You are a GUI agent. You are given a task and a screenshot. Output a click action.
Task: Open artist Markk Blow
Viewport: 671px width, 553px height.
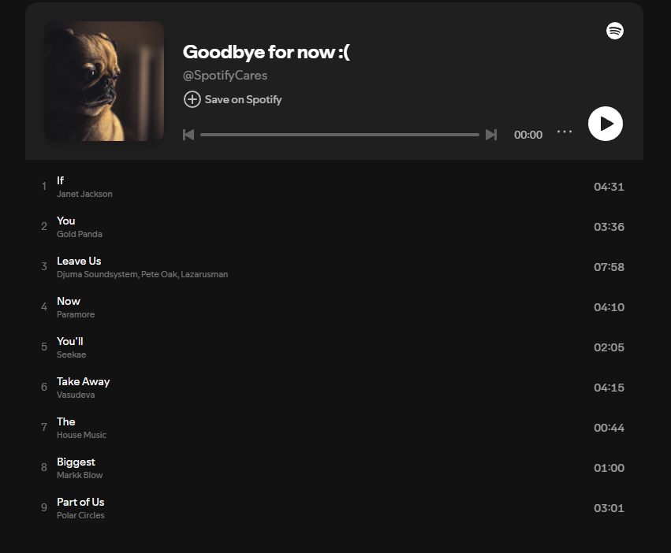[x=80, y=475]
